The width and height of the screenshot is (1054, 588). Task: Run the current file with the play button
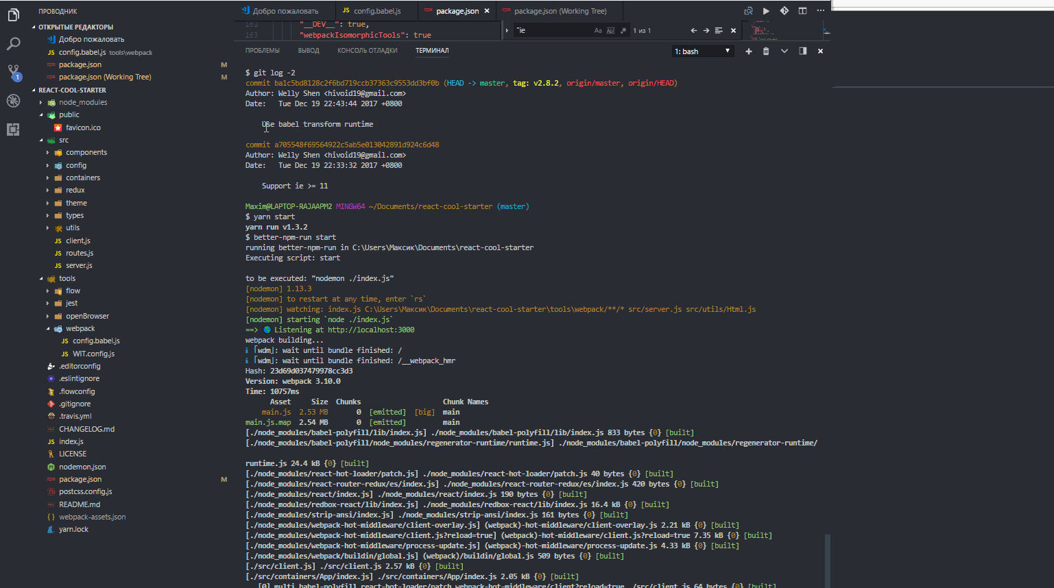coord(765,10)
